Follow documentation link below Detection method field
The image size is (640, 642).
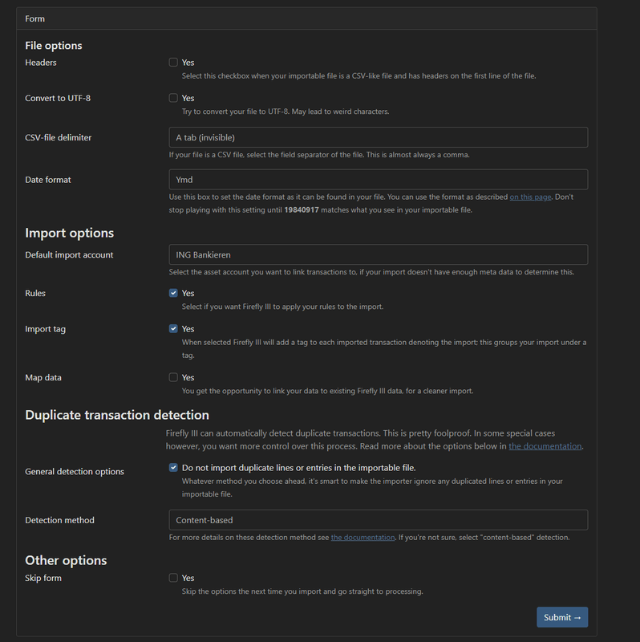point(363,538)
